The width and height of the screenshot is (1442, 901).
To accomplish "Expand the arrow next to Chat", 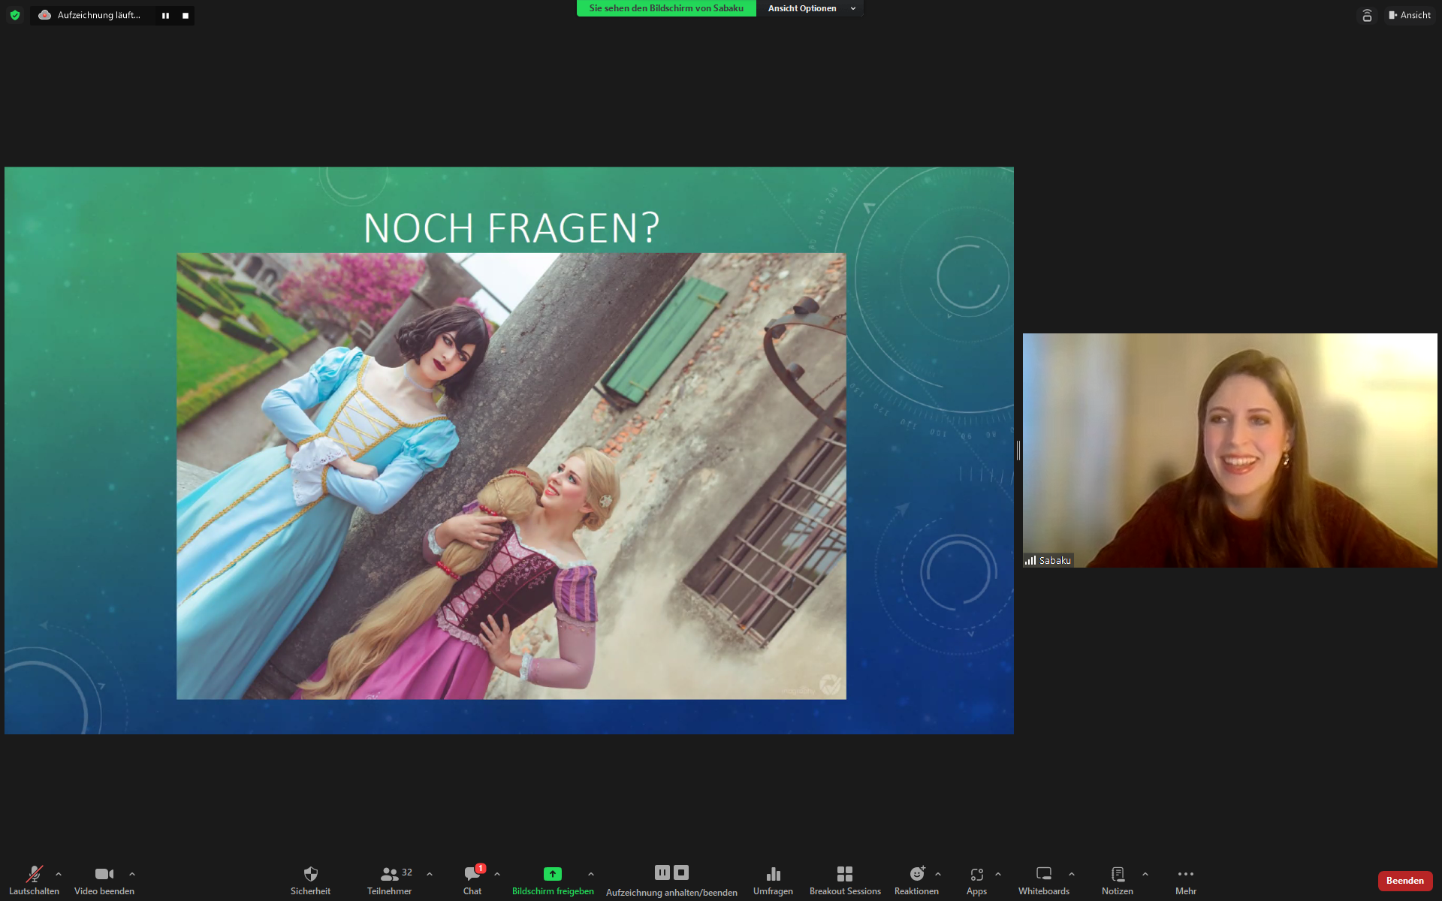I will pyautogui.click(x=497, y=874).
